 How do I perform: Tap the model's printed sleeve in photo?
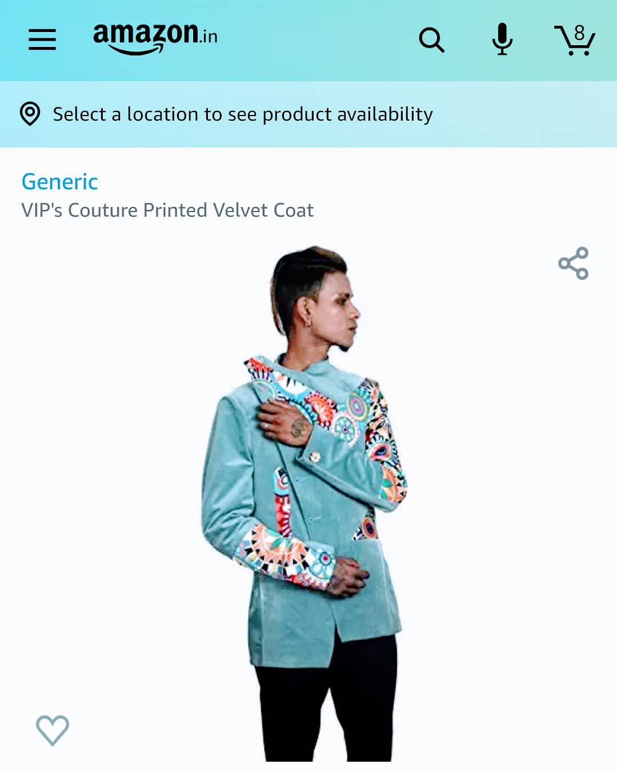click(x=384, y=443)
